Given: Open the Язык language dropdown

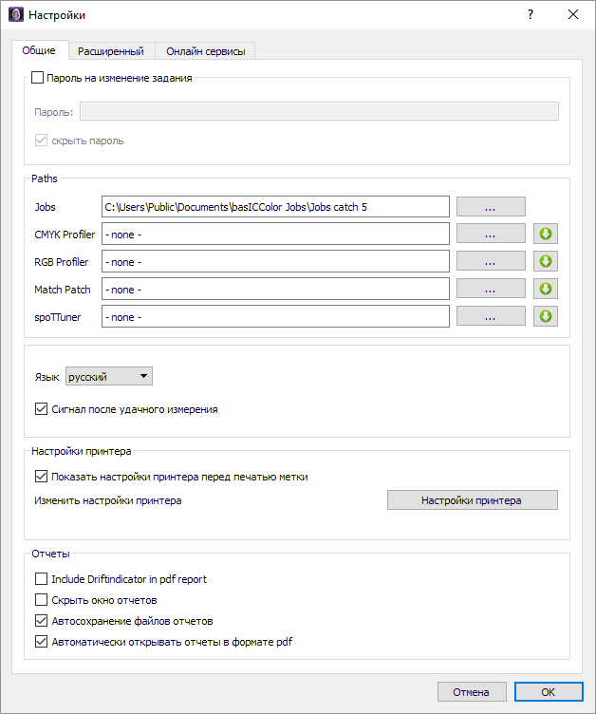Looking at the screenshot, I should [x=108, y=377].
